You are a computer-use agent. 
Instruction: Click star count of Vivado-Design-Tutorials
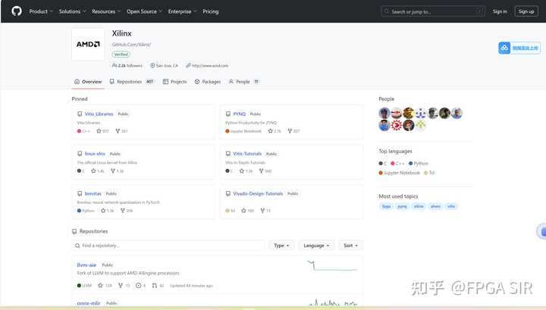(247, 211)
